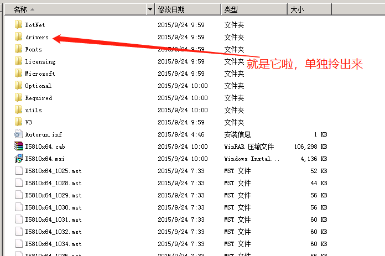Click the D5810x64_1032.mst file icon

(19, 232)
